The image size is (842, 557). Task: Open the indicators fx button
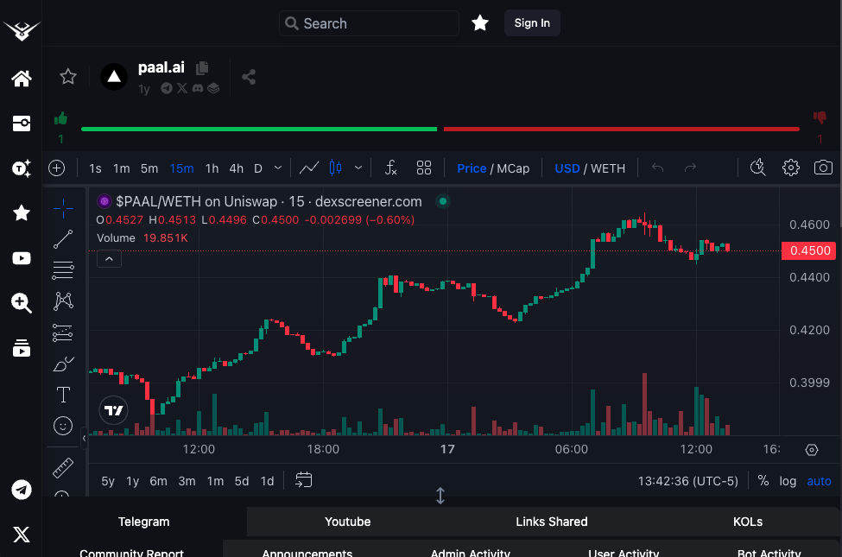[391, 168]
